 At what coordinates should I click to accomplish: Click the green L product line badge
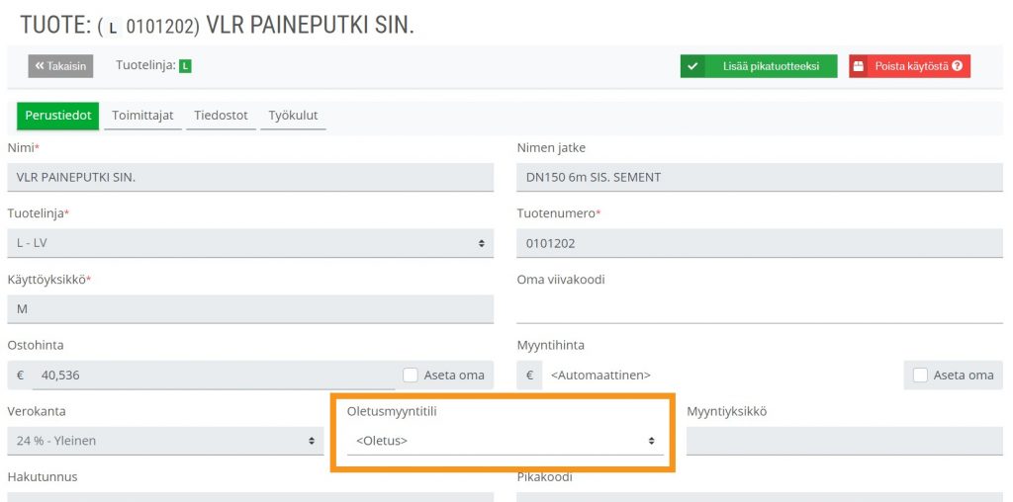[185, 66]
